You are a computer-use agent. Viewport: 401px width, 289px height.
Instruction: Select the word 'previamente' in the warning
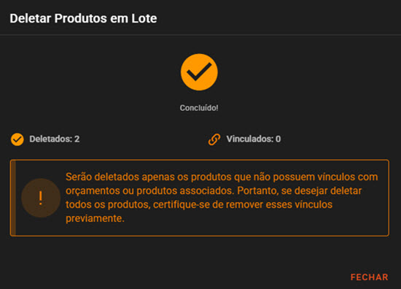coord(93,218)
